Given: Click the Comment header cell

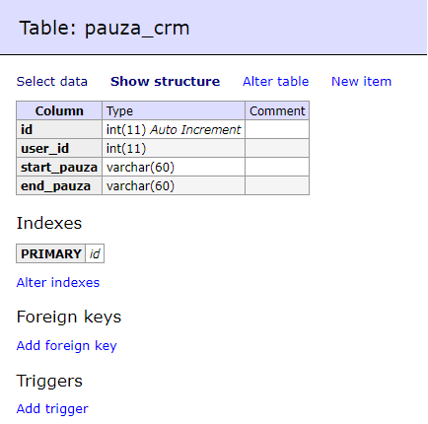Looking at the screenshot, I should click(x=277, y=110).
